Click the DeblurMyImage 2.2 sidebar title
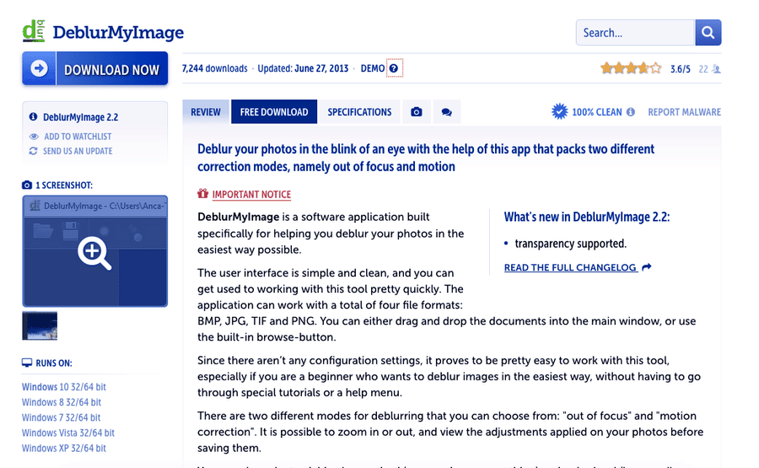The height and width of the screenshot is (468, 759). point(80,116)
